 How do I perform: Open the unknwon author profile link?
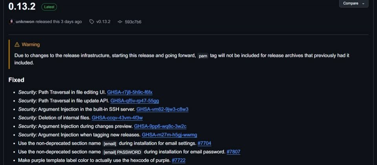[25, 22]
